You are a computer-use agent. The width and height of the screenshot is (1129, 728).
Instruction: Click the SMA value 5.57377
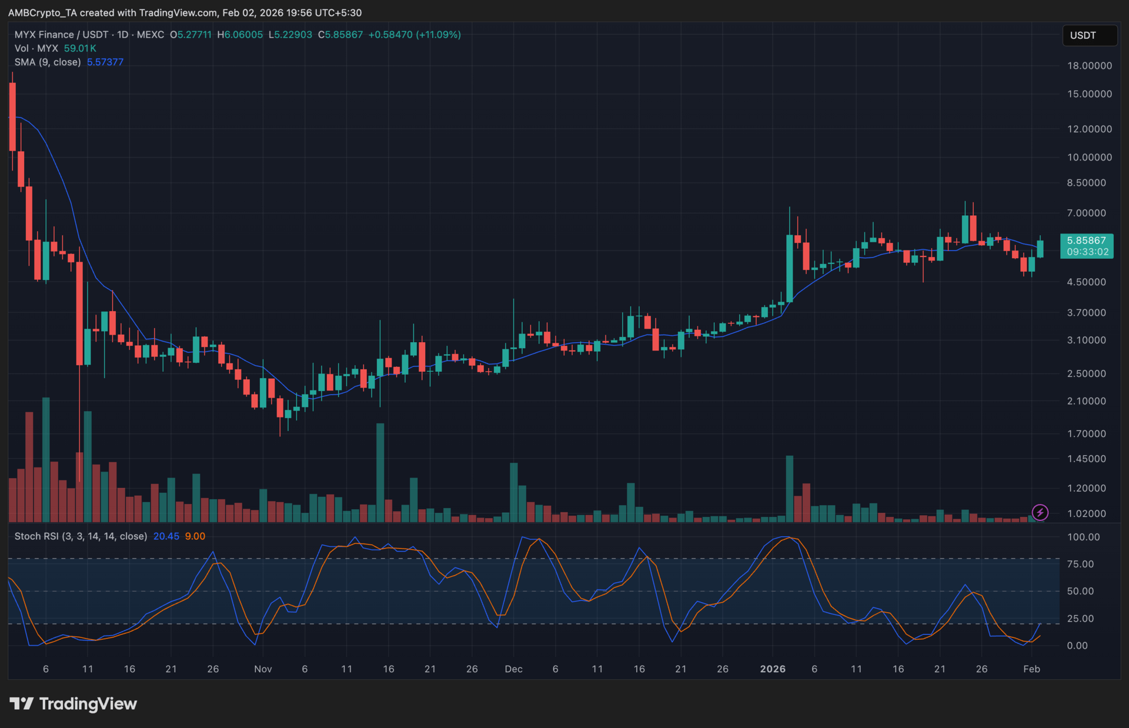(105, 62)
